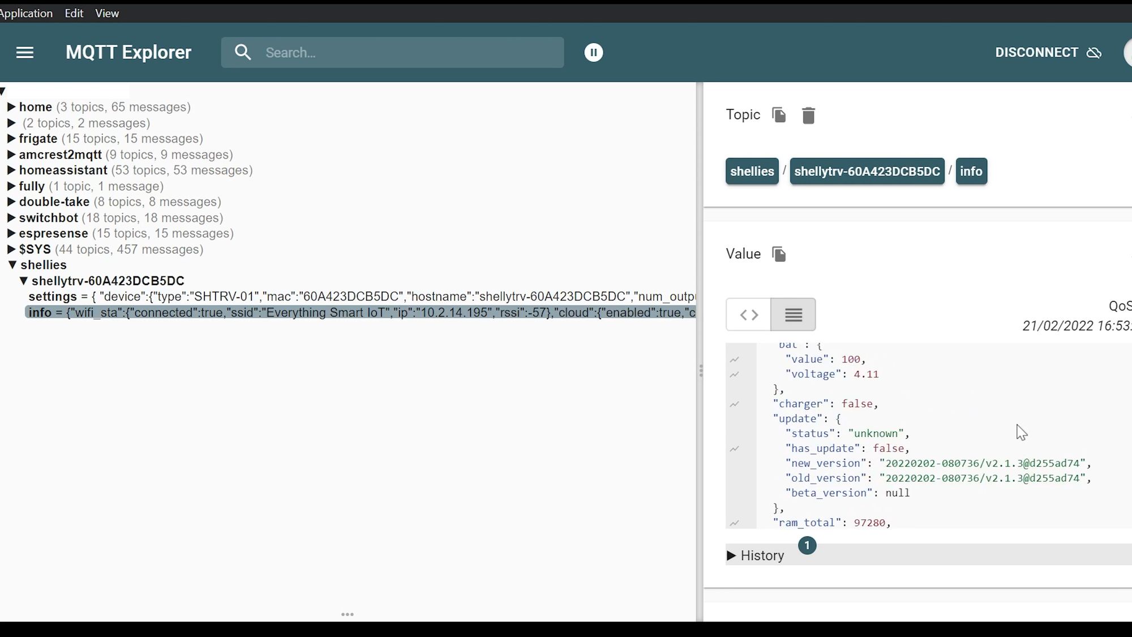
Task: Expand the home topic
Action: [11, 107]
